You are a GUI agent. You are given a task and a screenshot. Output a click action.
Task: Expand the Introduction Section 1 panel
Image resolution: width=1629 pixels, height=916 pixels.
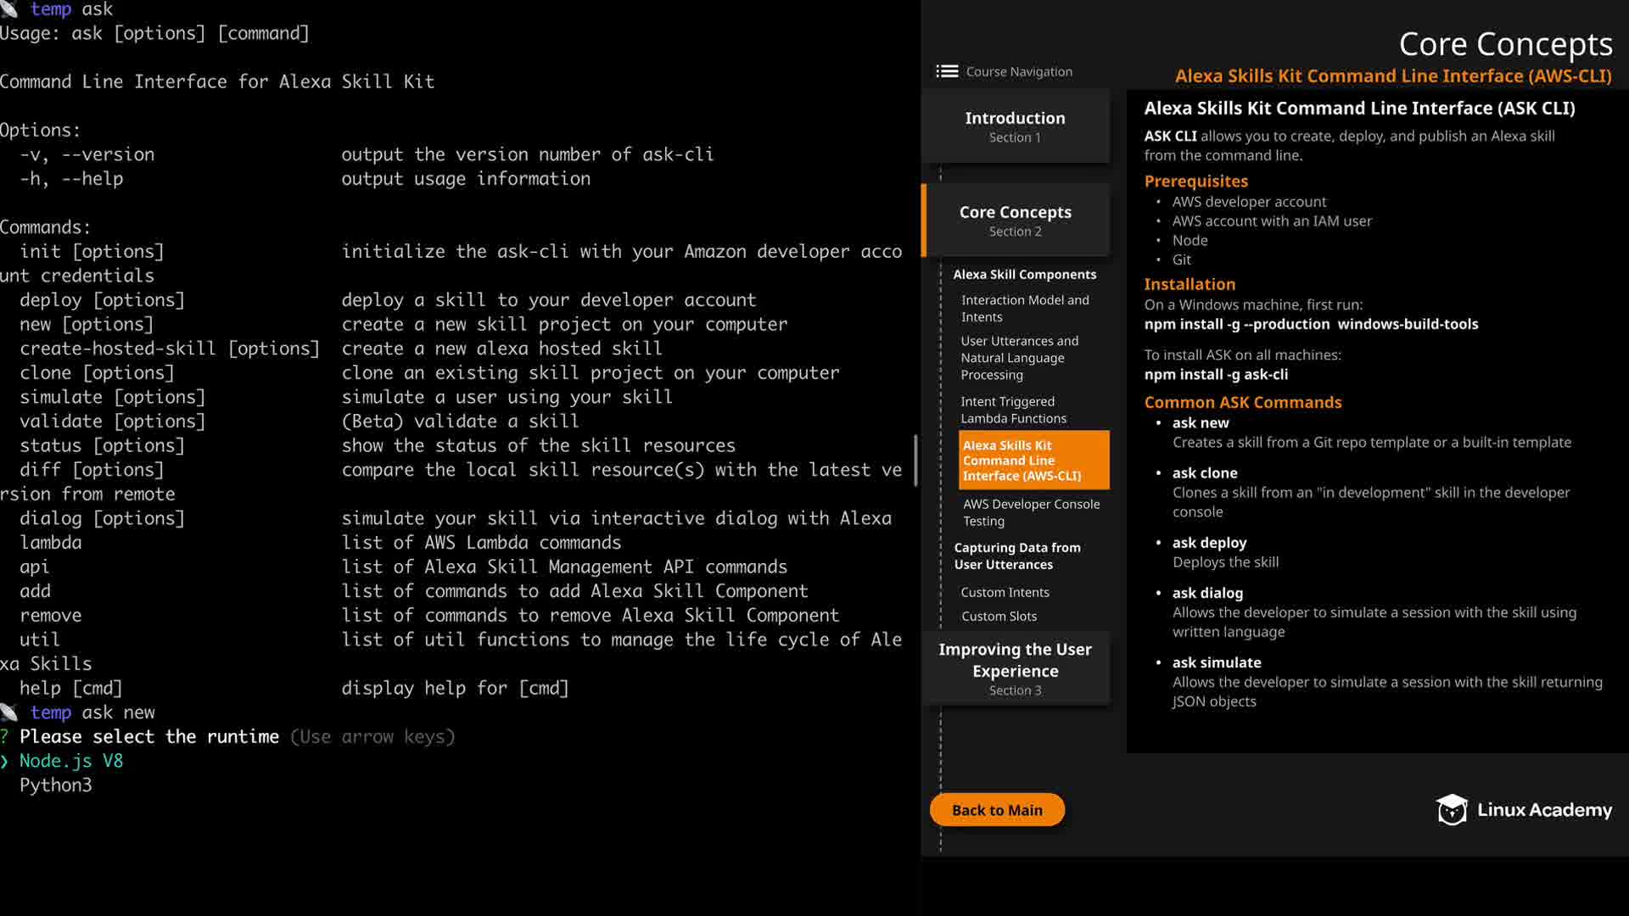pos(1015,126)
